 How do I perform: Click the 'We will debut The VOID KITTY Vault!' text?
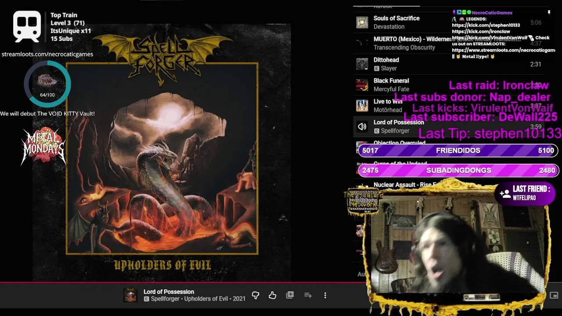coord(47,114)
